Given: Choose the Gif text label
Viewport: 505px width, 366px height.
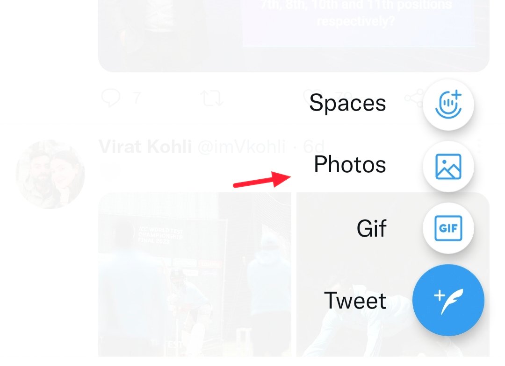Looking at the screenshot, I should coord(371,228).
